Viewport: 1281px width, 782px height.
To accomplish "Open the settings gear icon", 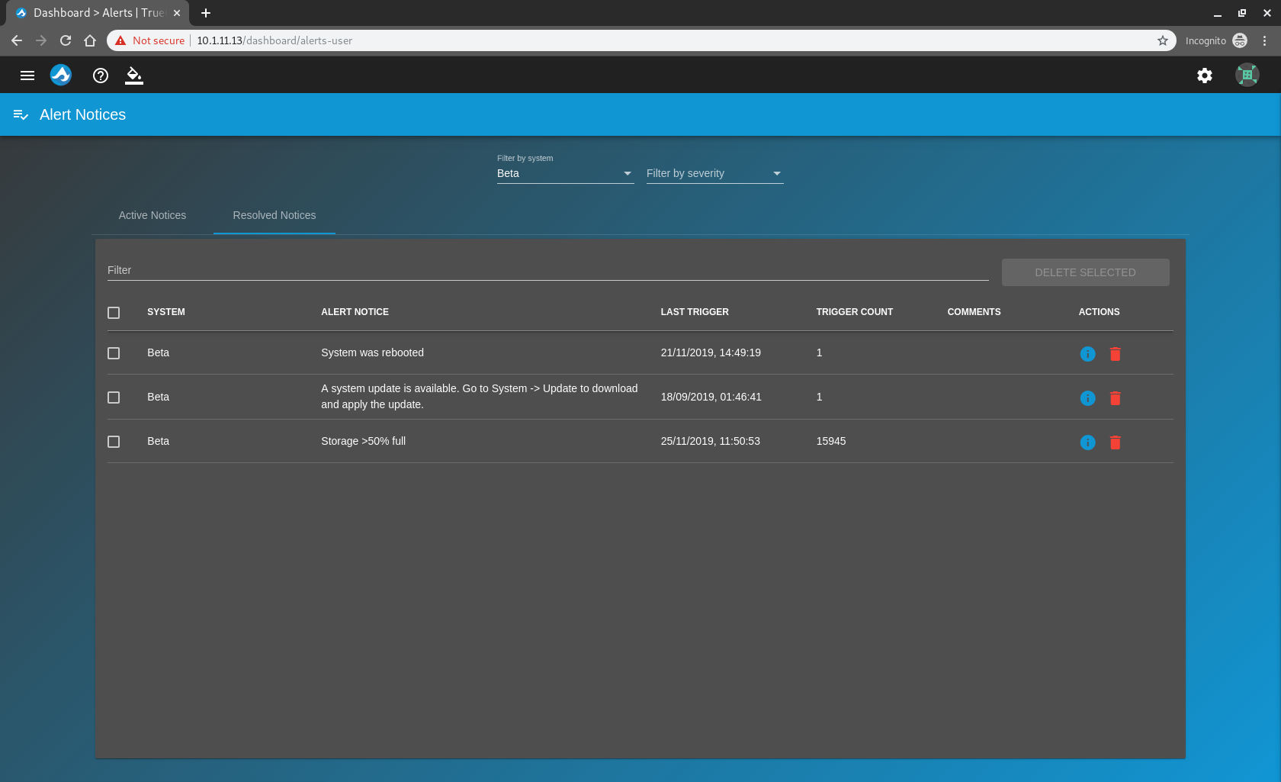I will click(1205, 76).
